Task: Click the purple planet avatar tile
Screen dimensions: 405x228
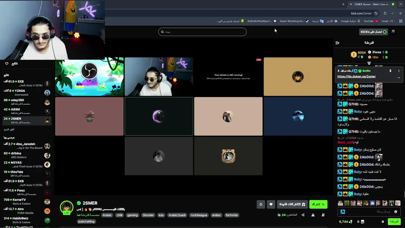Action: (159, 116)
